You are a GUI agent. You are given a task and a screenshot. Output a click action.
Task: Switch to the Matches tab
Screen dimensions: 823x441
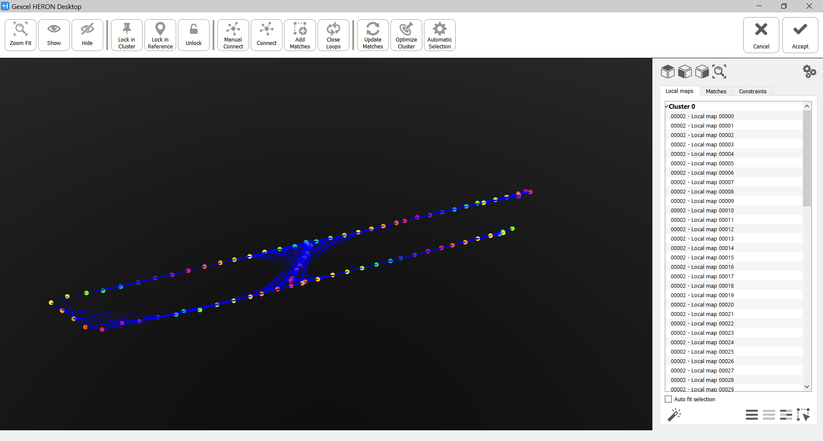[x=716, y=91]
